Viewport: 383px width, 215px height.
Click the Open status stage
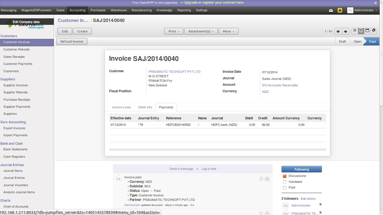tap(357, 41)
